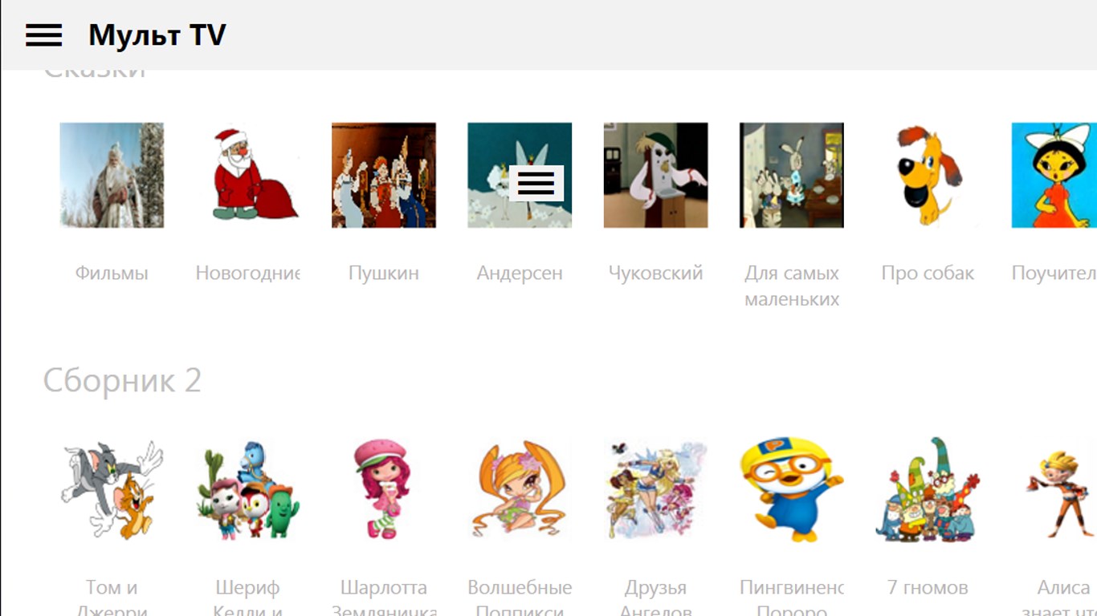Click the Про собак label
This screenshot has width=1097, height=616.
point(928,273)
